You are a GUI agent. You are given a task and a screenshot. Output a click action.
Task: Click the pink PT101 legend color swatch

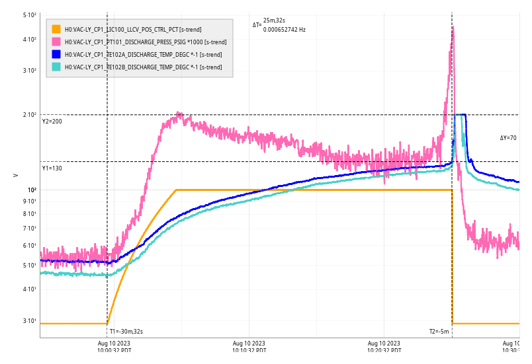pos(56,42)
